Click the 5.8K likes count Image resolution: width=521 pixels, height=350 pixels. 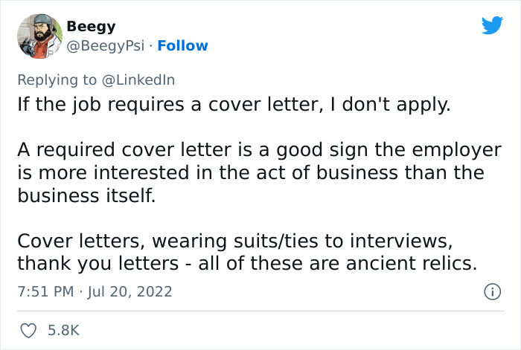coord(63,330)
